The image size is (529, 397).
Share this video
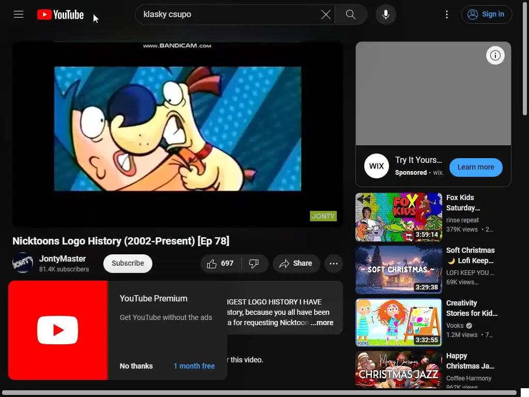[x=296, y=263]
